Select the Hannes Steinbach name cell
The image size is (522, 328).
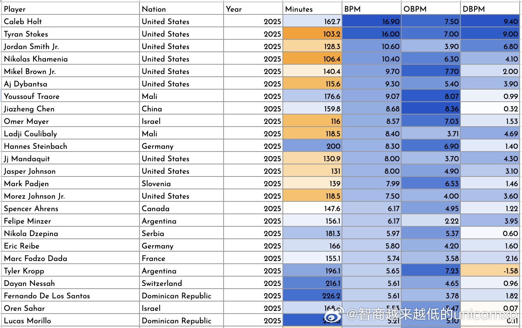pyautogui.click(x=70, y=146)
